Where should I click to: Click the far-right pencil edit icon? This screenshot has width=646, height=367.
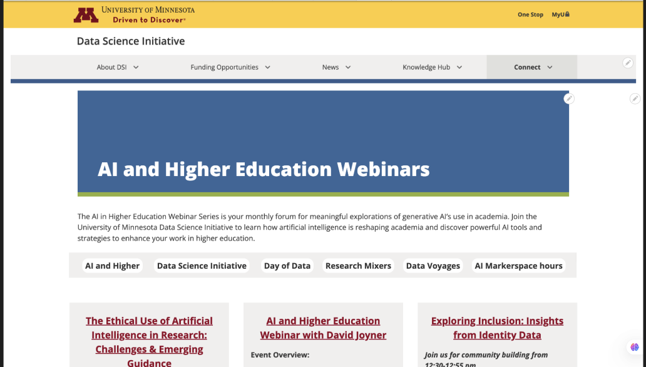tap(635, 98)
